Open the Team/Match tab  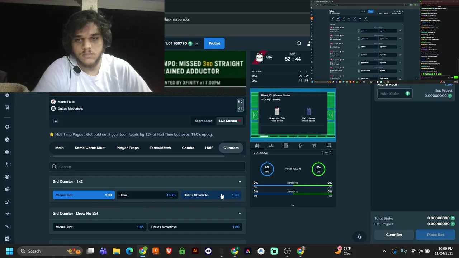160,148
